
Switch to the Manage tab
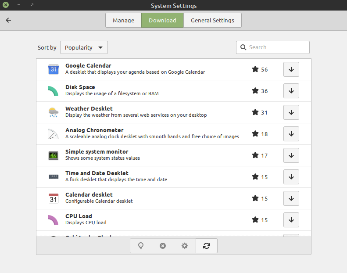click(x=123, y=20)
